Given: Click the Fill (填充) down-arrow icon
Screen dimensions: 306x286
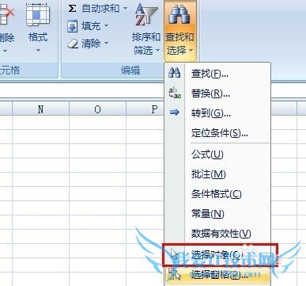Looking at the screenshot, I should point(72,26).
